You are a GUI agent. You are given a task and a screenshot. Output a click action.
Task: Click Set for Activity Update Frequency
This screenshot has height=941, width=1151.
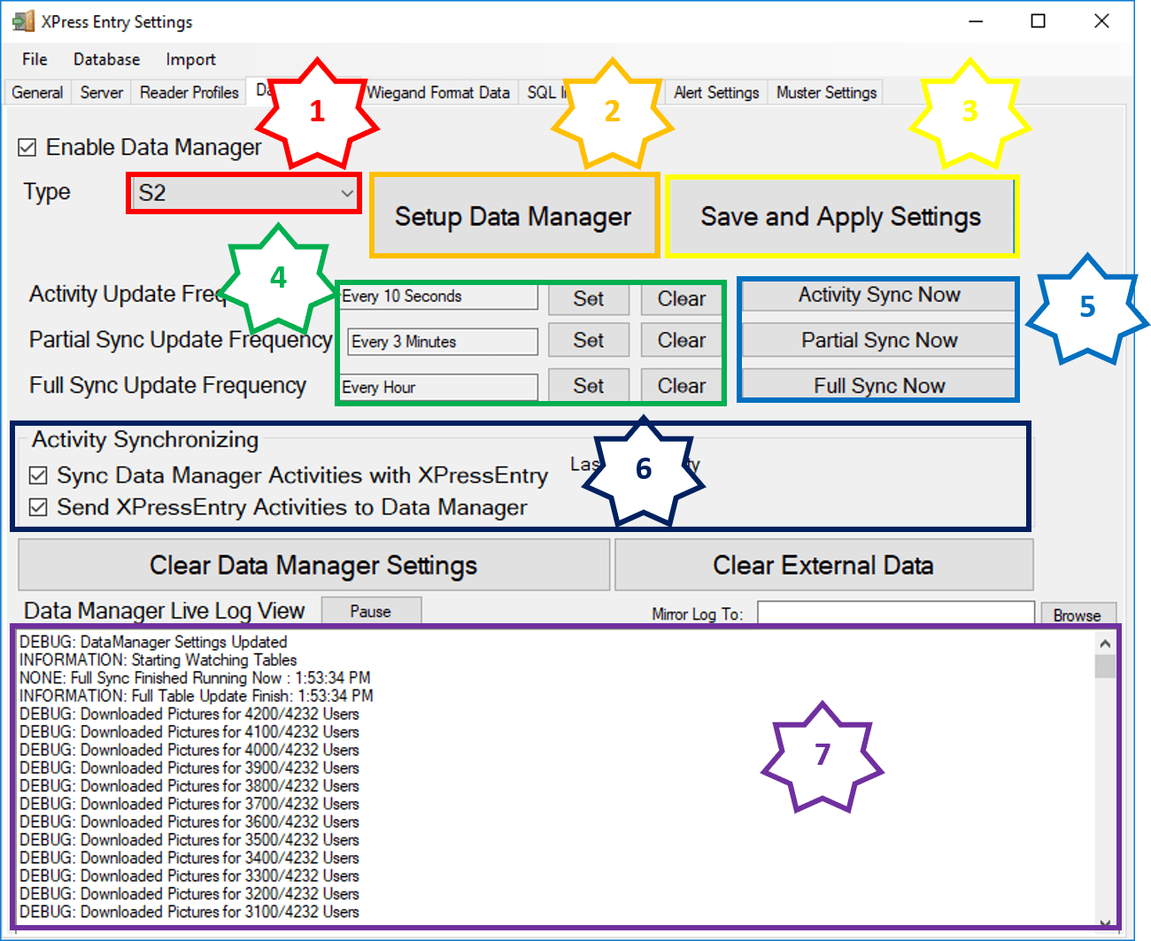589,299
